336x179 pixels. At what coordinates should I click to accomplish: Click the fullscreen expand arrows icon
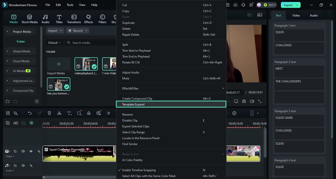tap(260, 102)
